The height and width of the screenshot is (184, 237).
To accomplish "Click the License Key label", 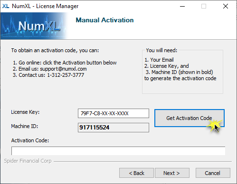I will tap(25, 112).
